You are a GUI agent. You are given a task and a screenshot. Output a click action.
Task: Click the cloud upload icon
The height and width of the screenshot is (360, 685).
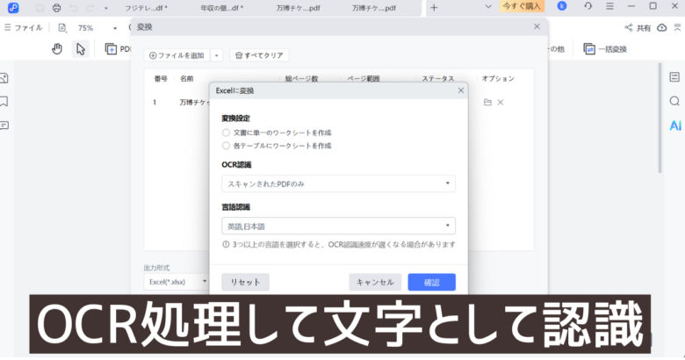pyautogui.click(x=672, y=28)
